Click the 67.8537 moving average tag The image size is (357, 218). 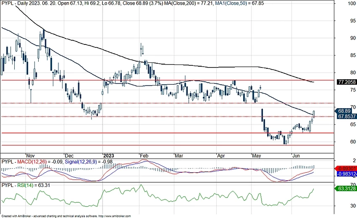346,116
